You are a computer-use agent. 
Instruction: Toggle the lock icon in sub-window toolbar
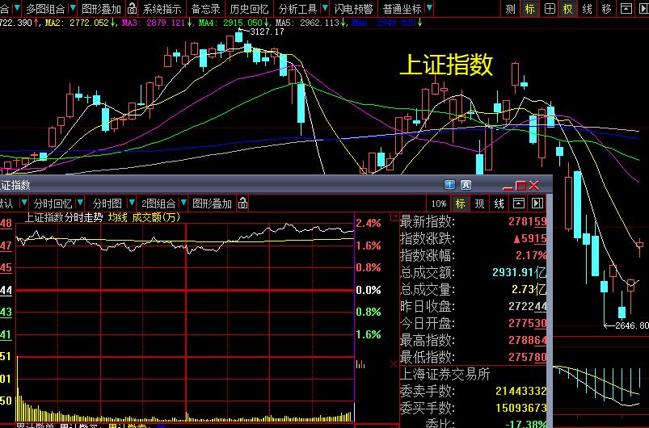point(243,203)
